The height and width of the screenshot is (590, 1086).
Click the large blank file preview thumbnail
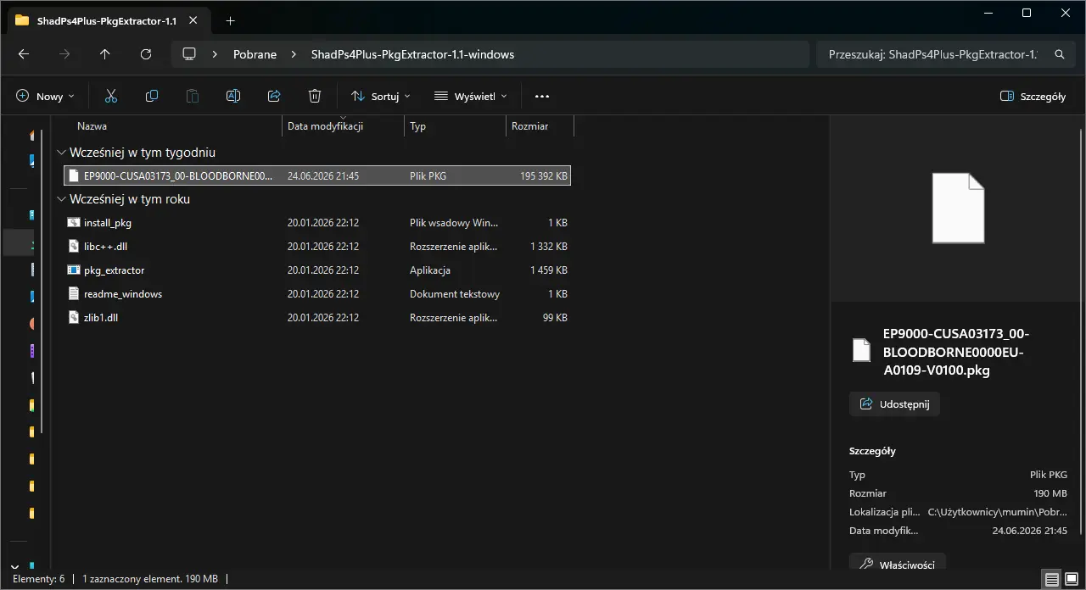point(958,208)
